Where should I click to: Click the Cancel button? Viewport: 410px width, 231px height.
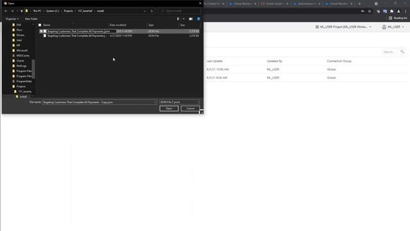(190, 108)
